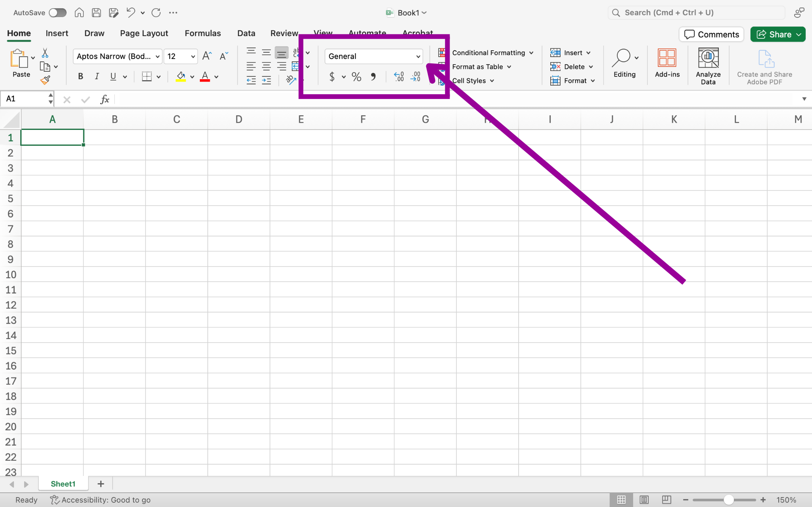812x507 pixels.
Task: Click Decrease Decimal icon
Action: click(x=416, y=77)
